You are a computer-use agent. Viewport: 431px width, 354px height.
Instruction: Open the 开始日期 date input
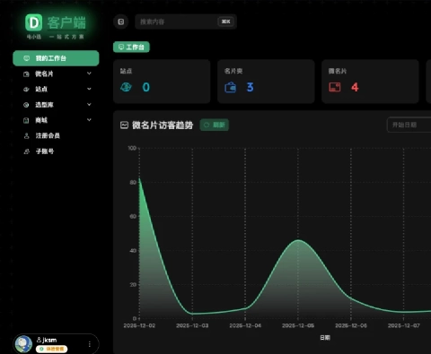click(x=409, y=125)
